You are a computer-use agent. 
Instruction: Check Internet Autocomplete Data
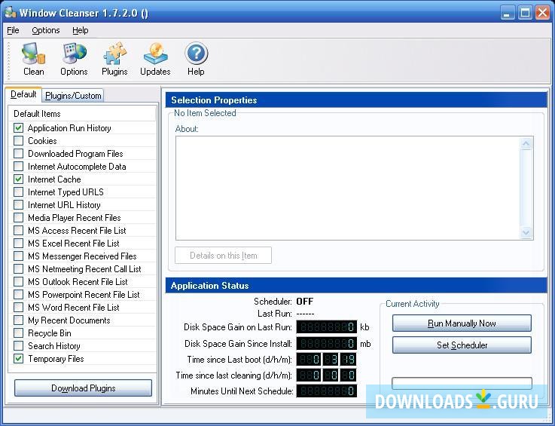[18, 166]
